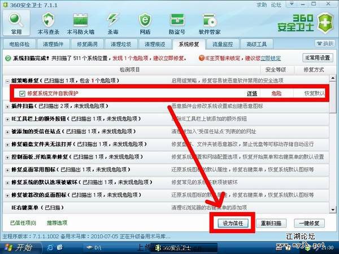Screen dimensions: 339x254
Task: Click the orange warning icon beside IE主页
Action: coord(201,58)
